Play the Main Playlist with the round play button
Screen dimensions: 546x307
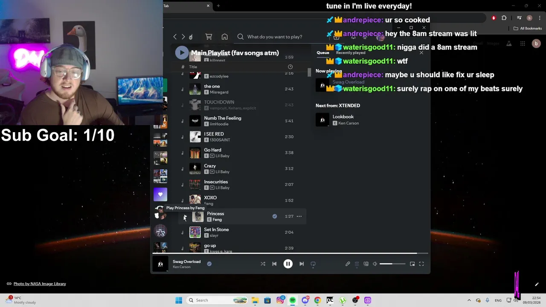click(x=182, y=53)
